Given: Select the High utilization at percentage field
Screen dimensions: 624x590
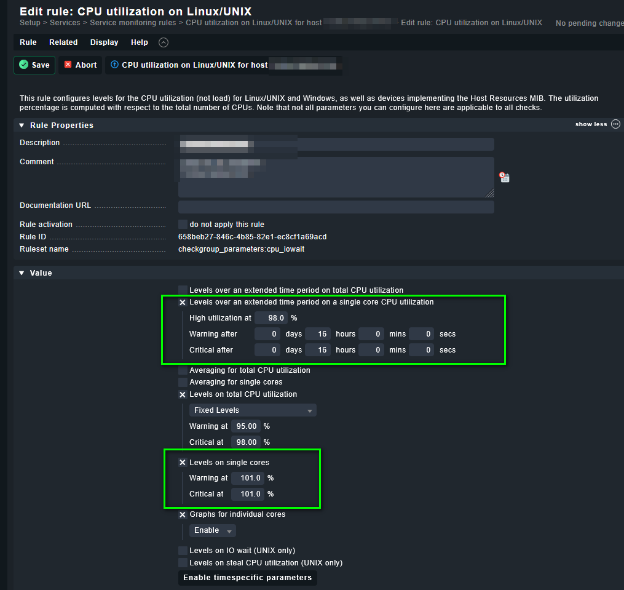Looking at the screenshot, I should pyautogui.click(x=271, y=318).
